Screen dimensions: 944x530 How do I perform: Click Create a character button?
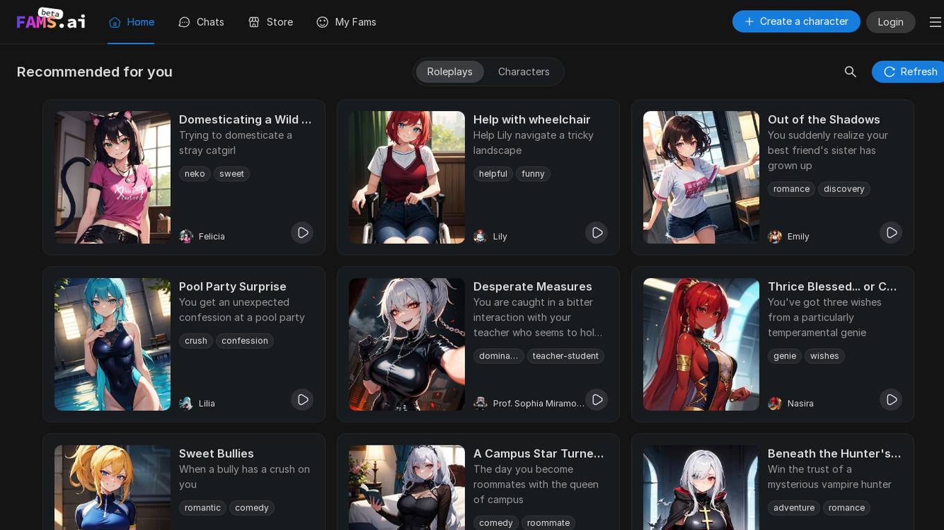[796, 22]
